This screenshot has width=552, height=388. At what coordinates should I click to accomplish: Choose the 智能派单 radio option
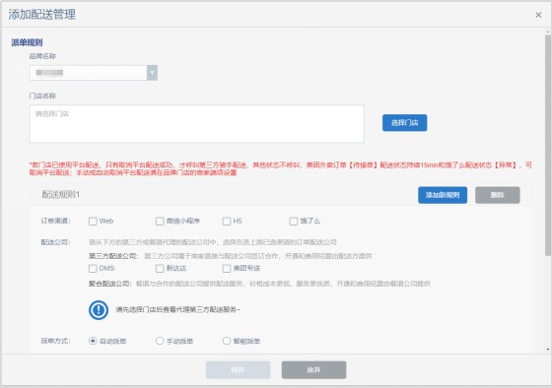227,341
